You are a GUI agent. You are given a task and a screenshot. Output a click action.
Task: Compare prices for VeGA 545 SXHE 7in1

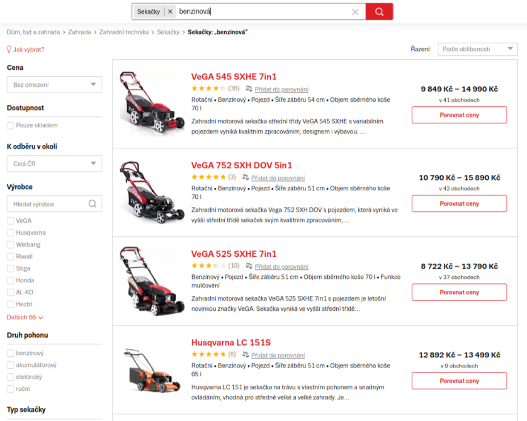(459, 115)
